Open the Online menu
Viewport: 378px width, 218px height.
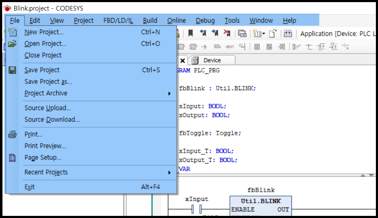[177, 21]
